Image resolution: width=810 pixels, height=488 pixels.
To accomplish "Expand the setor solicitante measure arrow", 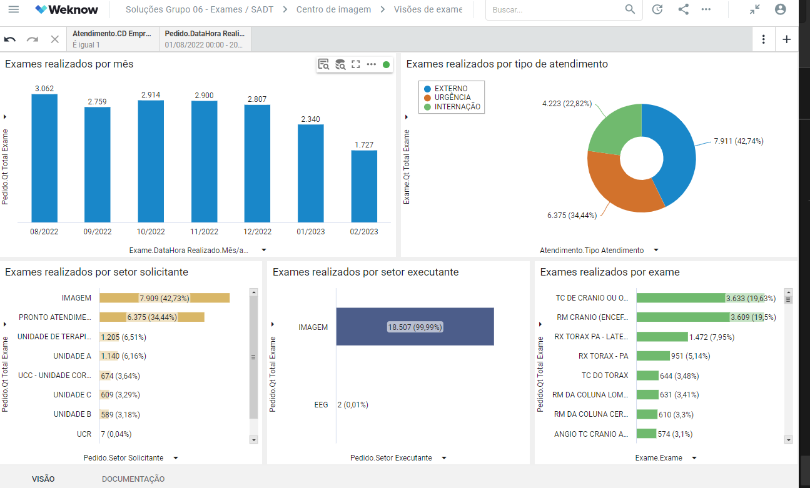I will click(x=5, y=324).
